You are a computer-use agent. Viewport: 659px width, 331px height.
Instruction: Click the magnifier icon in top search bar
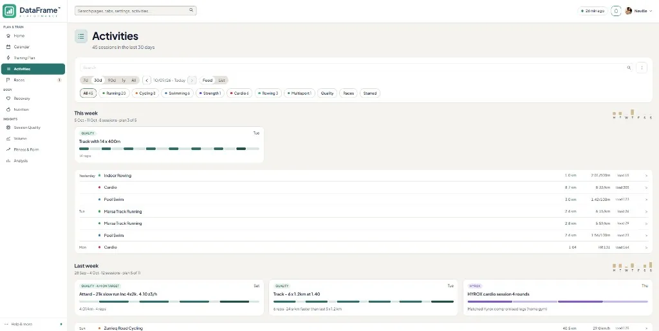click(190, 10)
